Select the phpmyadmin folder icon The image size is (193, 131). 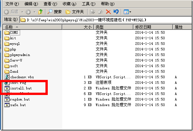point(7,55)
